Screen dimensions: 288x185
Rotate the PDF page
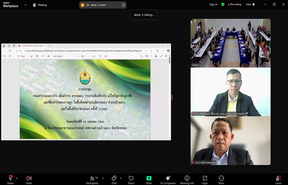(x=100, y=56)
